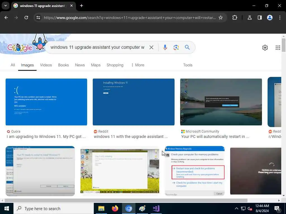
Task: Expand the More search categories menu
Action: [x=138, y=65]
